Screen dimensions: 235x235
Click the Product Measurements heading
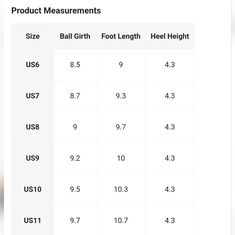pyautogui.click(x=56, y=11)
